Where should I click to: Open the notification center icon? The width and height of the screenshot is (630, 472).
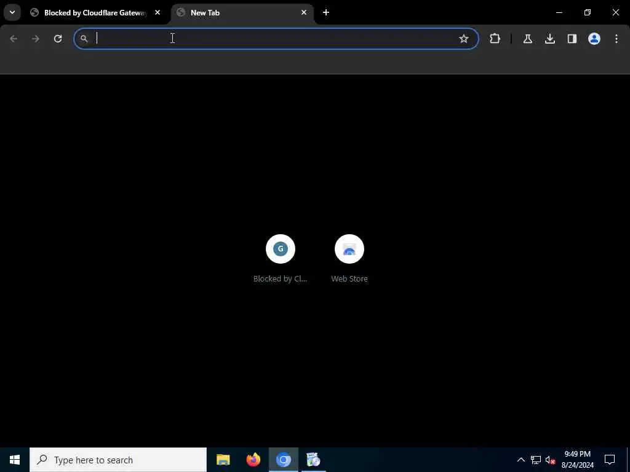(610, 460)
